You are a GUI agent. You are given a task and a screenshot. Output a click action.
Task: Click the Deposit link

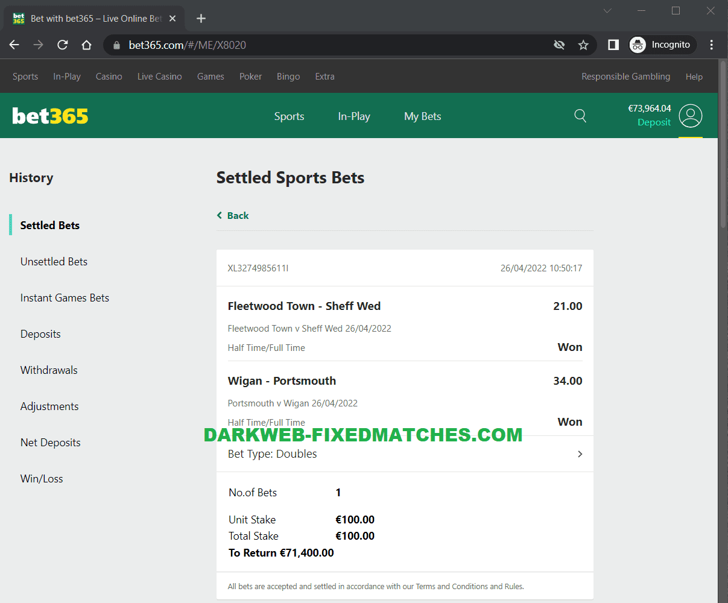click(x=654, y=122)
